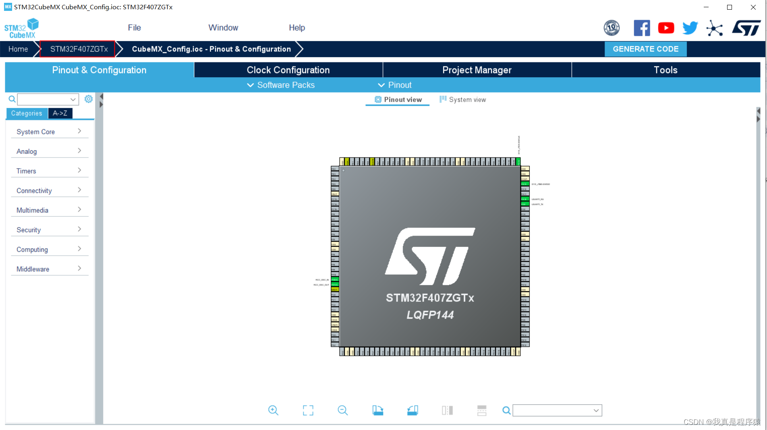Viewport: 767px width, 430px height.
Task: Click the STM32F407ZGTx breadcrumb
Action: [79, 49]
